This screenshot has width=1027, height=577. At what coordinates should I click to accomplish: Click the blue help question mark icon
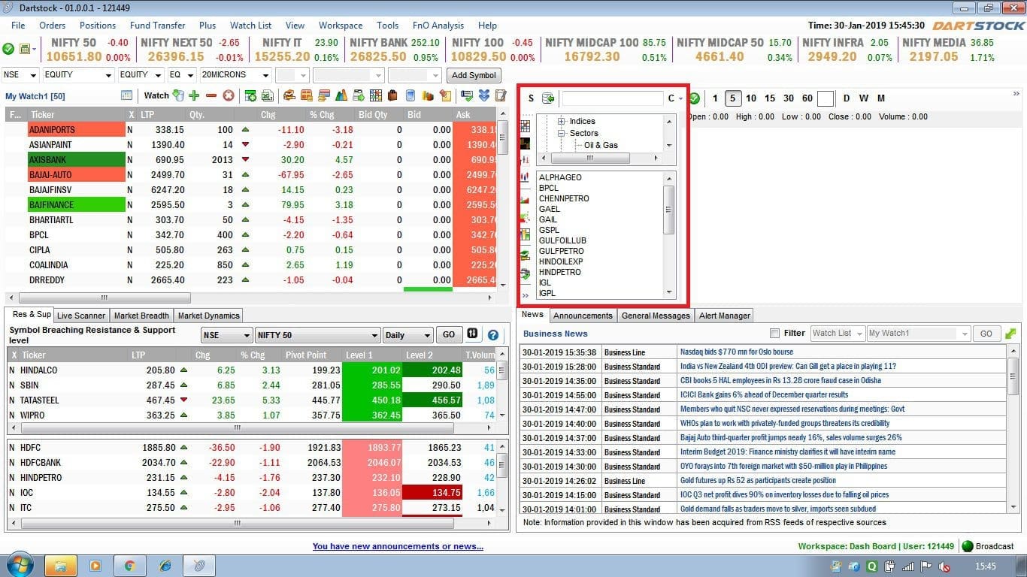pyautogui.click(x=493, y=334)
